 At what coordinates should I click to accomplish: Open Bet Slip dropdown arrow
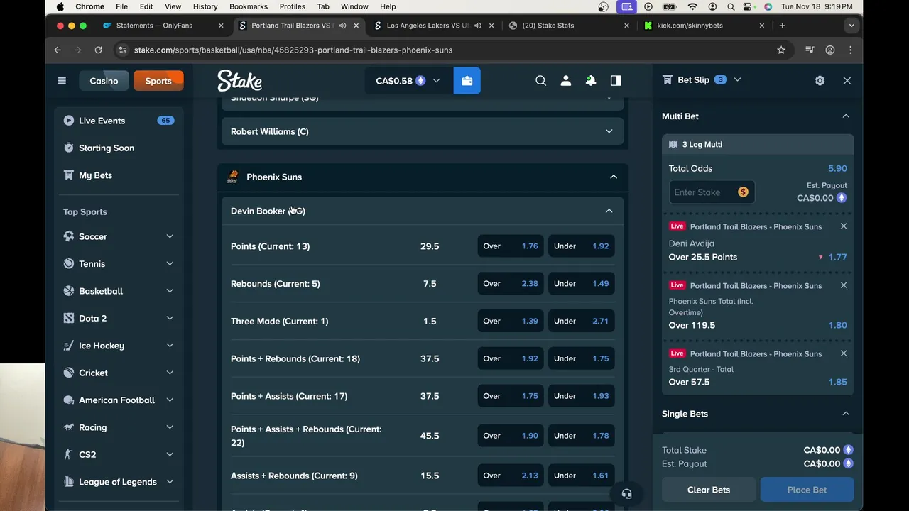coord(737,80)
